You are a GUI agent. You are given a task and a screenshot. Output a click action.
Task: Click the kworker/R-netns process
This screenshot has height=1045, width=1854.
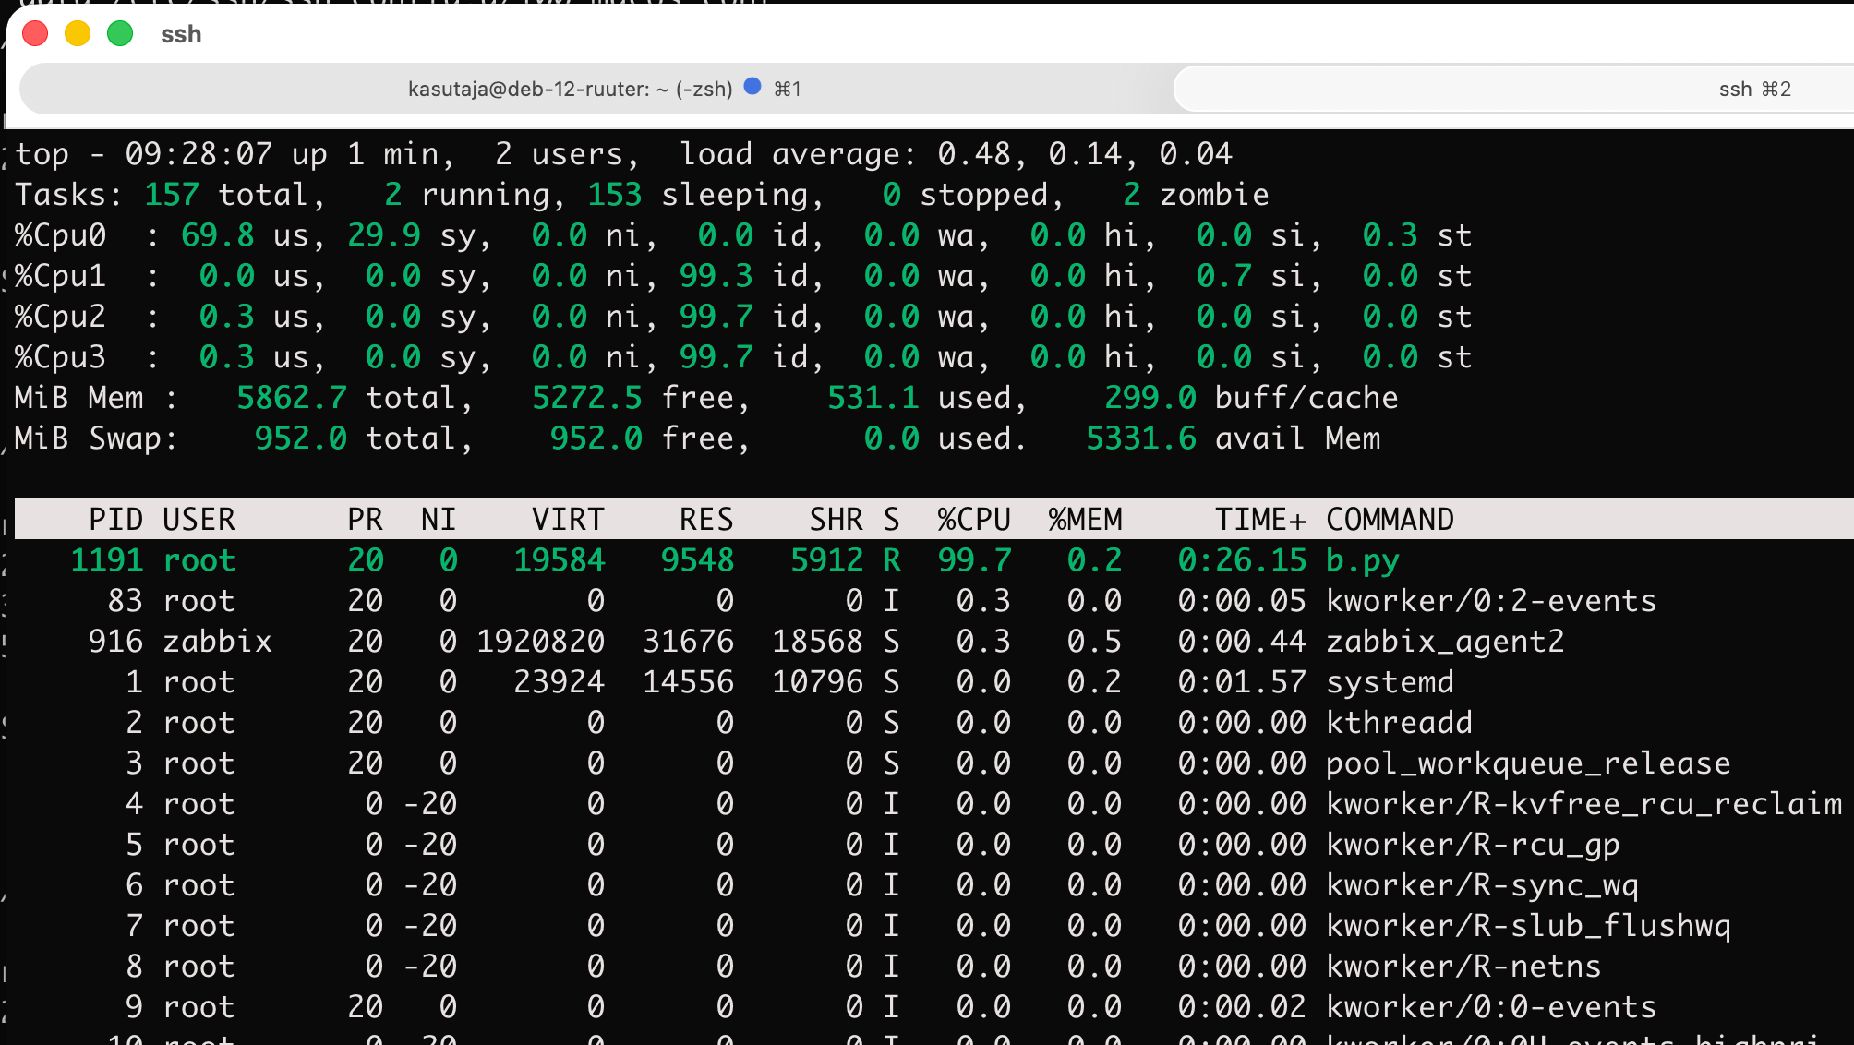(x=1463, y=967)
